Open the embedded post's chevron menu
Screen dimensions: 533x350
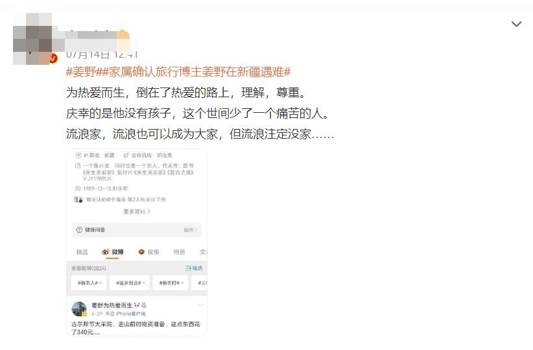(x=200, y=305)
